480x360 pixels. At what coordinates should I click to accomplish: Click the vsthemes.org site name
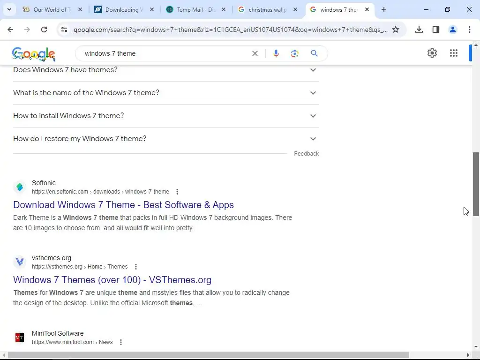tap(52, 258)
